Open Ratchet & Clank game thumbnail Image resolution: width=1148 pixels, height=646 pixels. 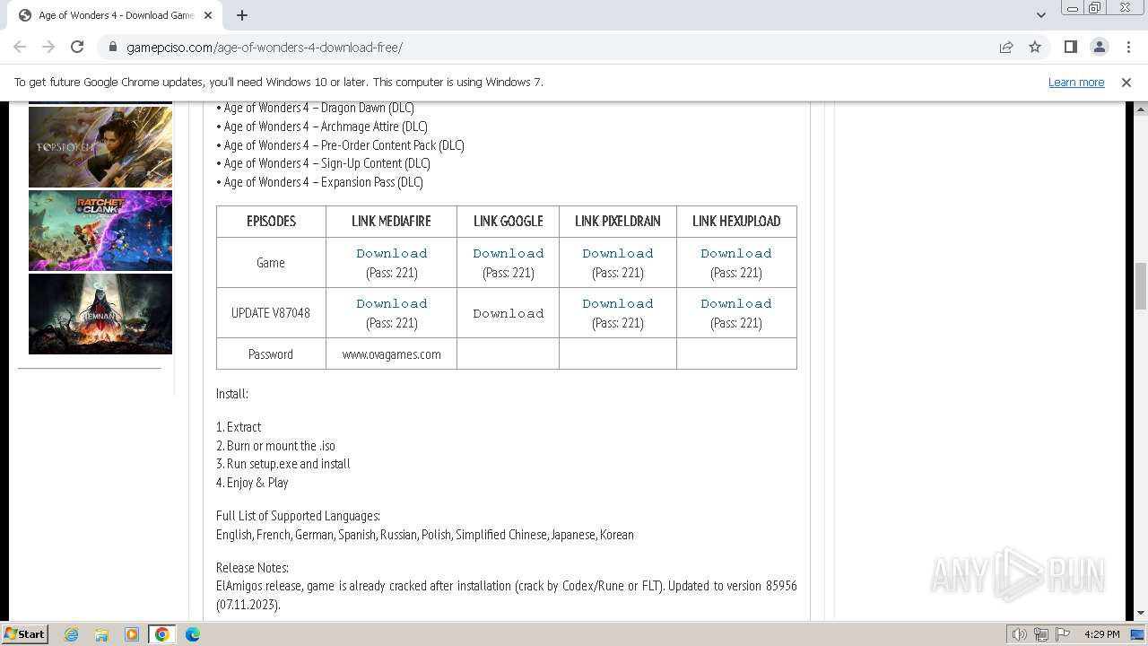[100, 230]
